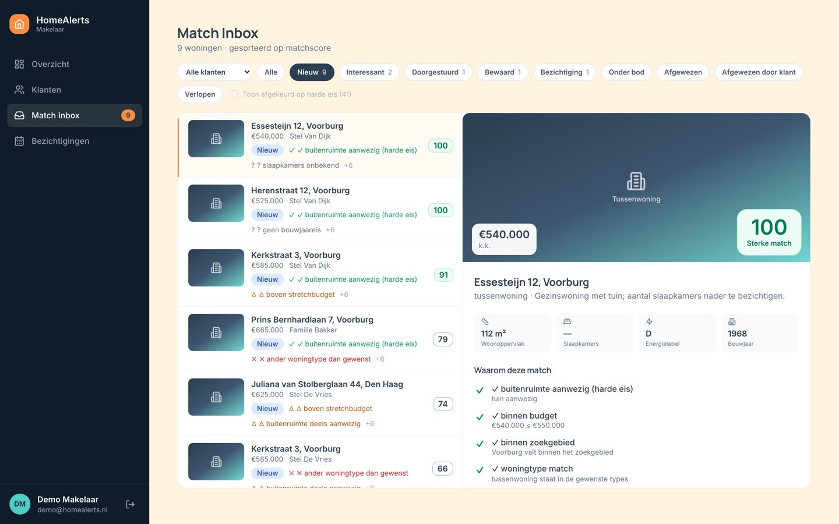Select the Doorgestuurd filter tab
Image resolution: width=839 pixels, height=524 pixels.
point(439,72)
